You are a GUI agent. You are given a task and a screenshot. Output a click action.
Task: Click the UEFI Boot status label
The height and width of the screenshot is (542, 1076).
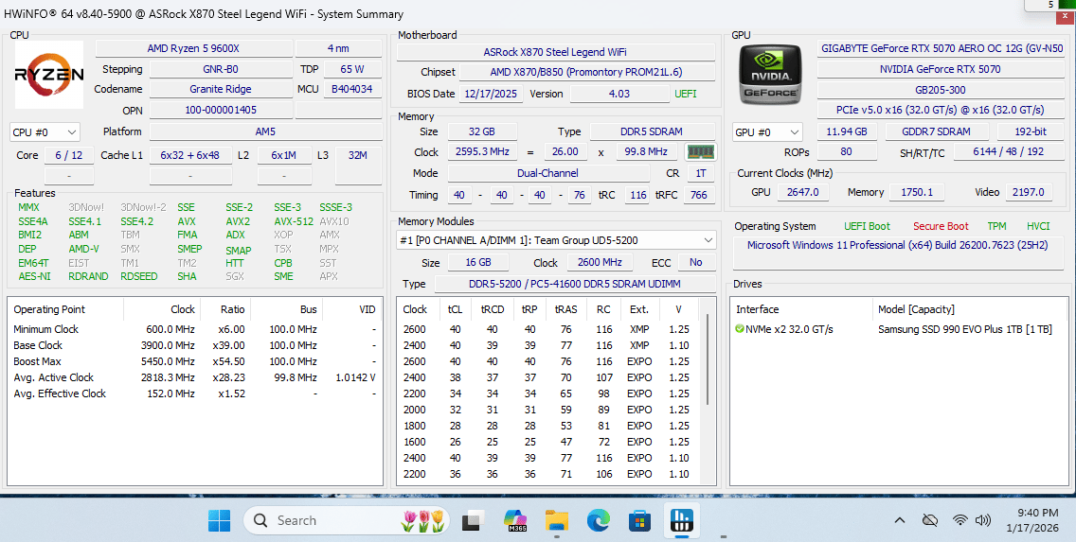coord(867,226)
